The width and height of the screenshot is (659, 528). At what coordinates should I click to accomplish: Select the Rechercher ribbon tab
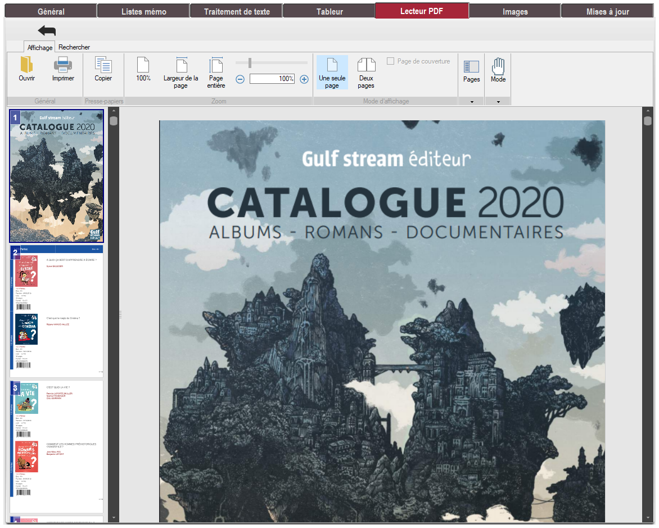click(74, 47)
